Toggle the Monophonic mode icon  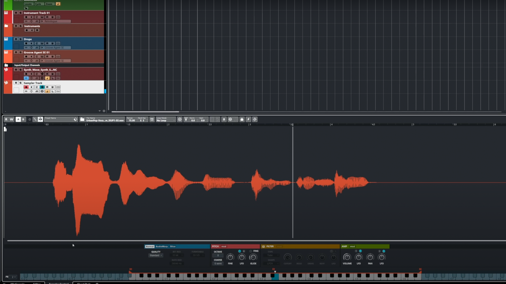[x=230, y=119]
